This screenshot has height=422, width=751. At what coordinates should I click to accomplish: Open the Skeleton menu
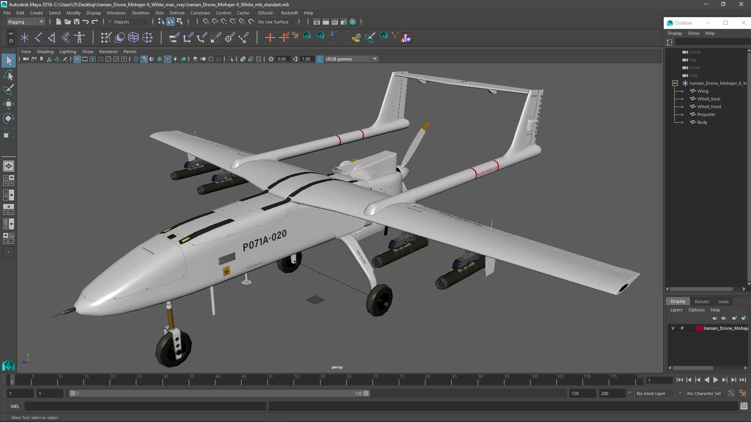coord(140,13)
